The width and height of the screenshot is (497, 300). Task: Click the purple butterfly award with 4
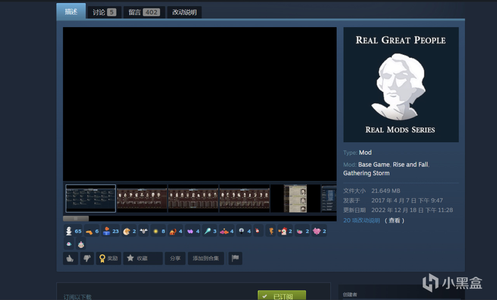(193, 231)
